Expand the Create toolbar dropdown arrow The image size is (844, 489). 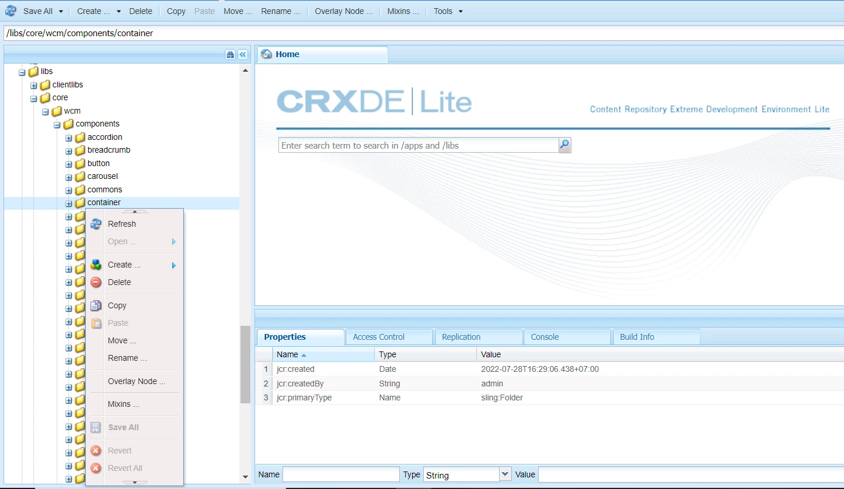(118, 11)
